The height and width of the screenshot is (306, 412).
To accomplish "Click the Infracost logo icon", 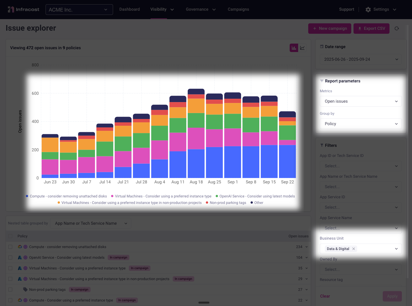I will click(11, 10).
